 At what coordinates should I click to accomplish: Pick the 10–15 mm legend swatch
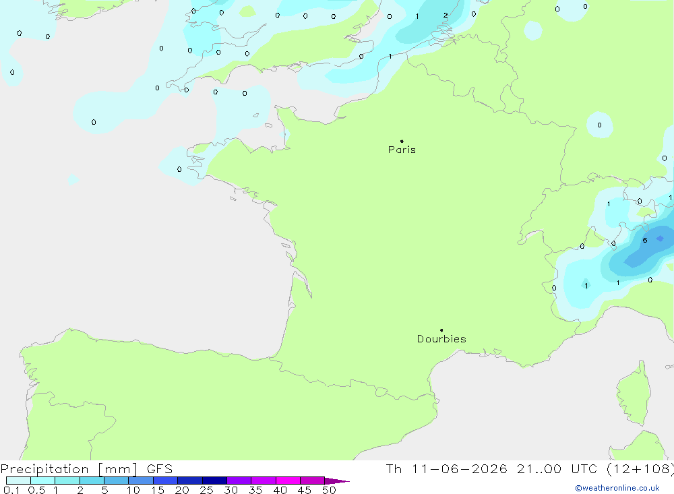pyautogui.click(x=141, y=481)
